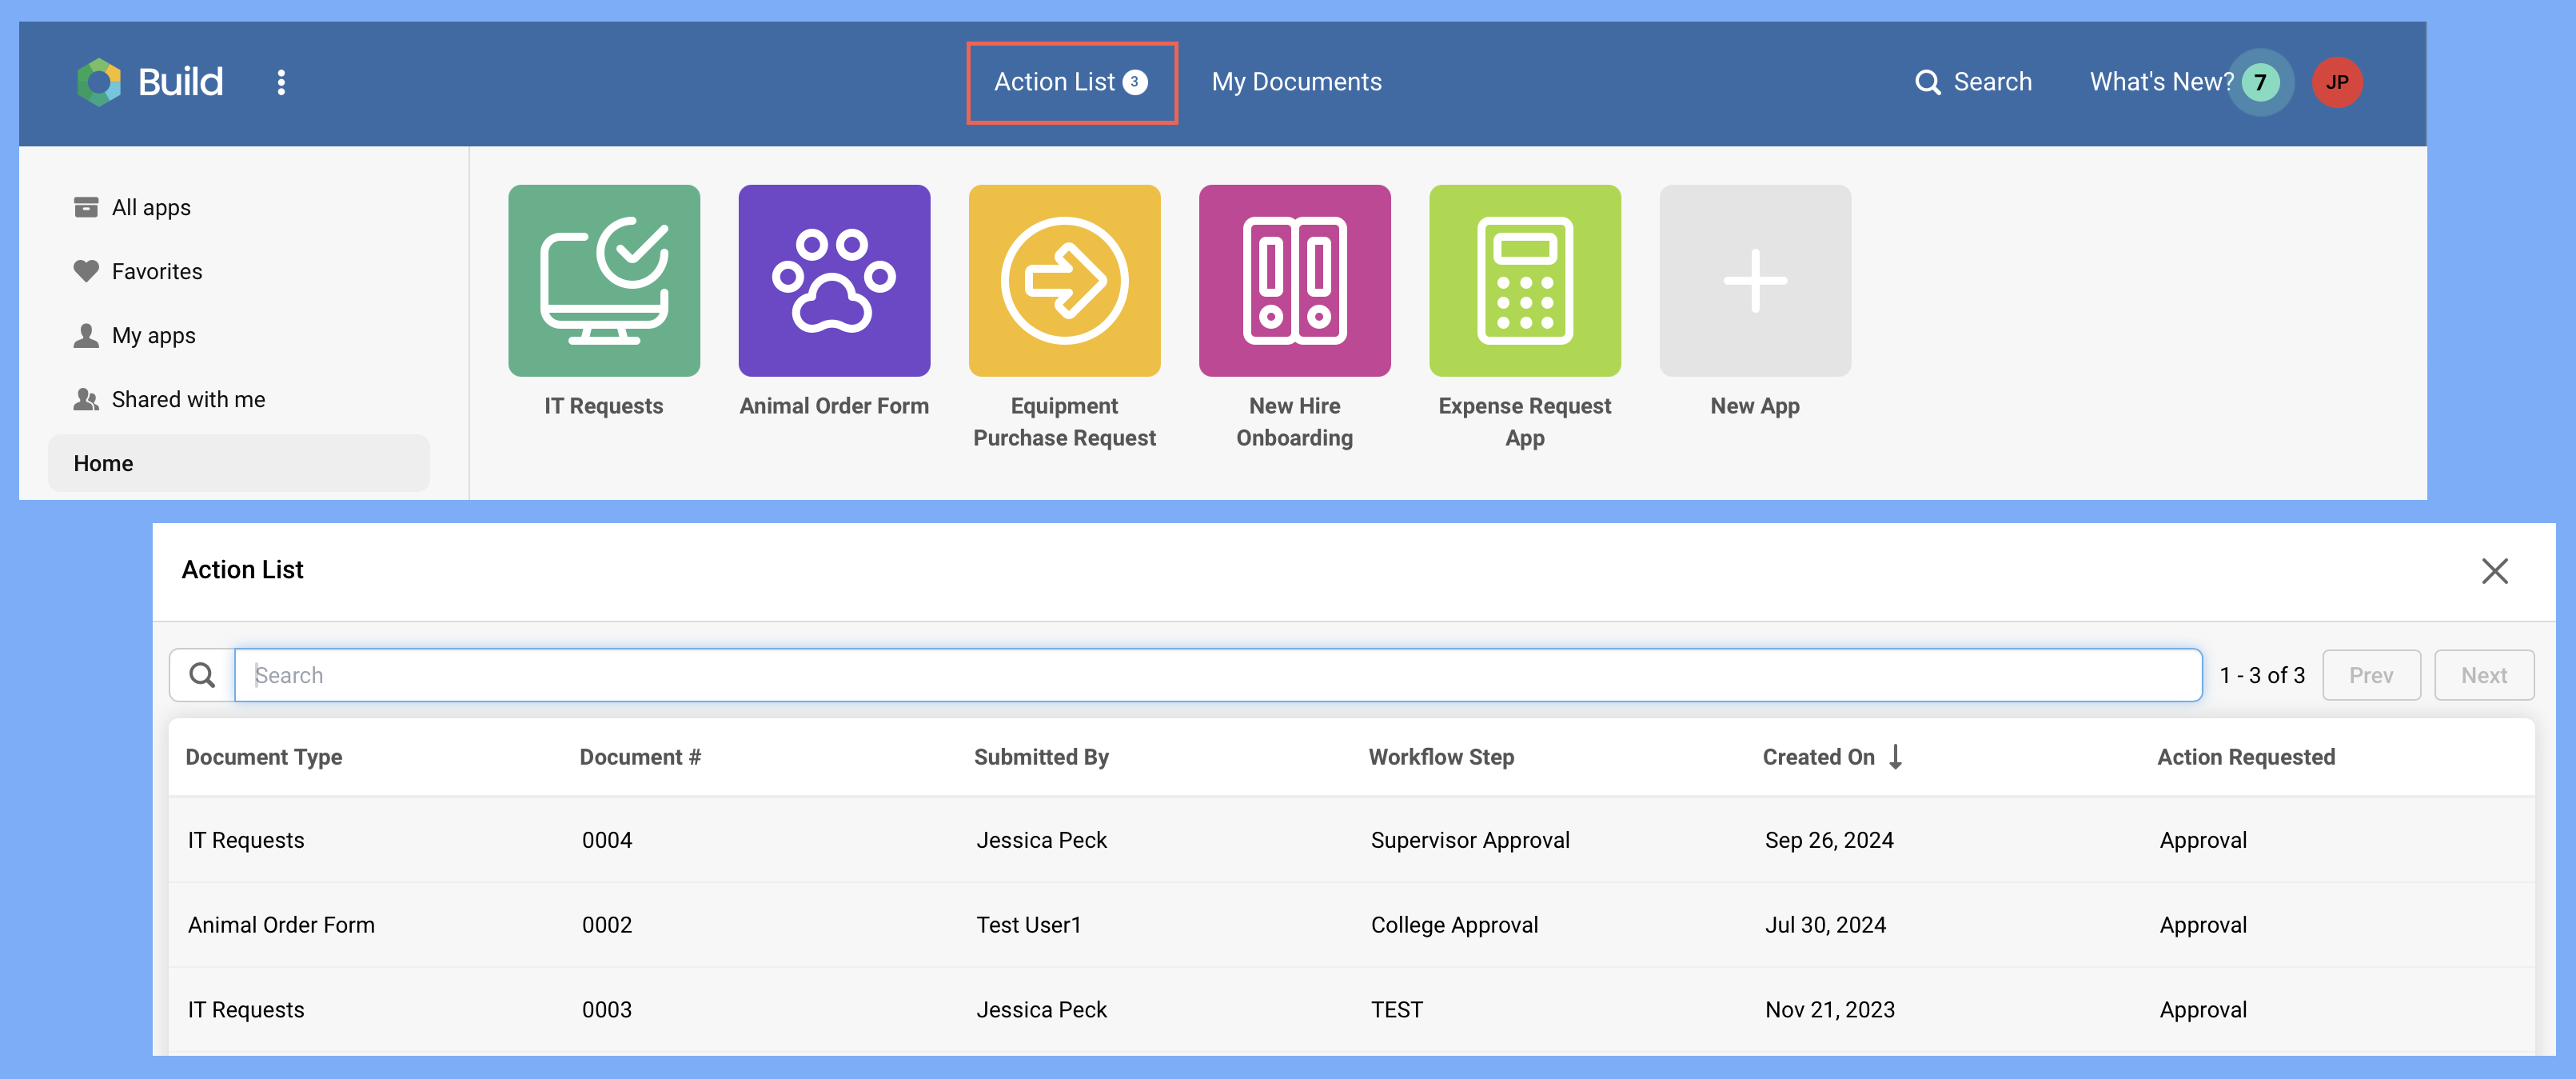Open the three-dot menu beside Build
The image size is (2576, 1079).
point(281,82)
